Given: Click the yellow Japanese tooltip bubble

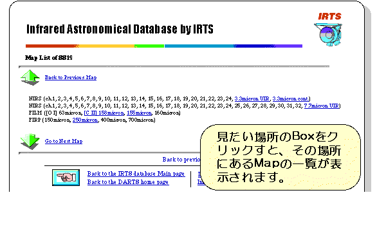Looking at the screenshot, I should [280, 157].
